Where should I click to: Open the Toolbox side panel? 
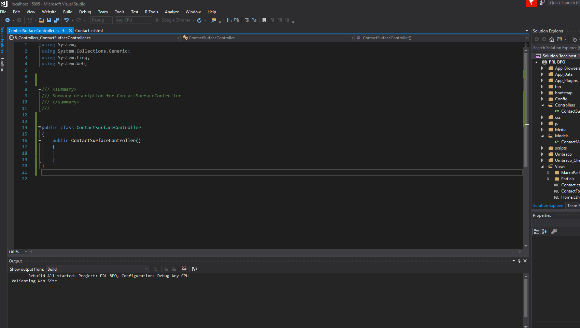tap(2, 65)
